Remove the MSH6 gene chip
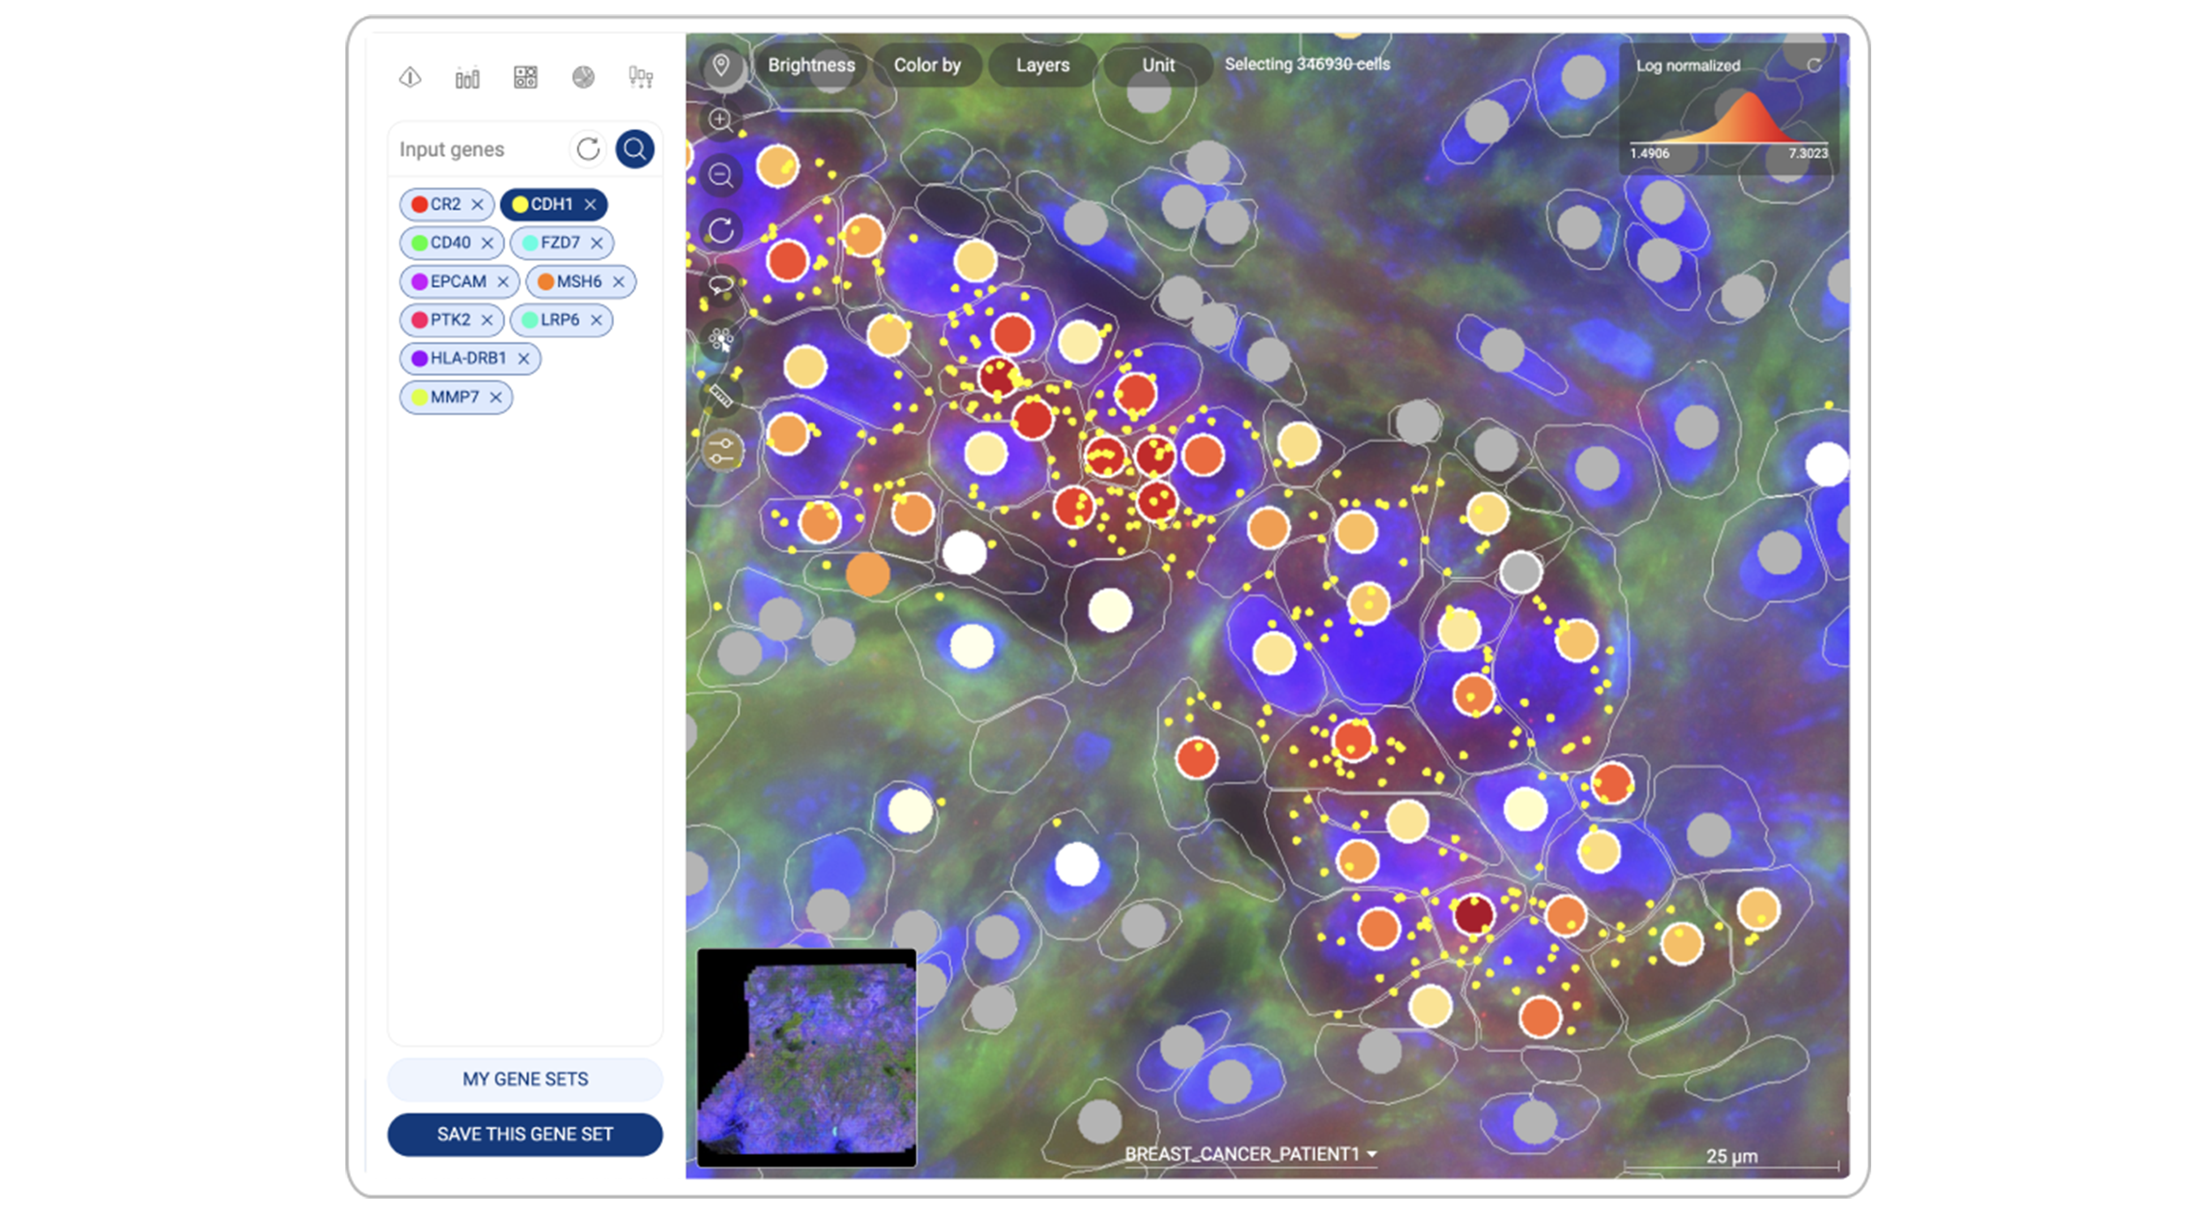The height and width of the screenshot is (1206, 2208). [x=618, y=282]
